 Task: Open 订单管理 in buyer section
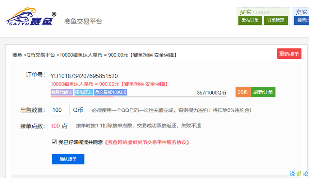pyautogui.click(x=276, y=20)
